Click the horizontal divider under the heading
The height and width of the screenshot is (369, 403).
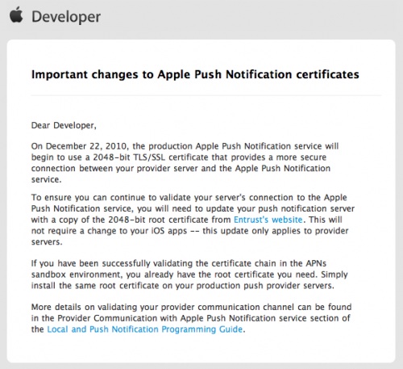tap(206, 95)
